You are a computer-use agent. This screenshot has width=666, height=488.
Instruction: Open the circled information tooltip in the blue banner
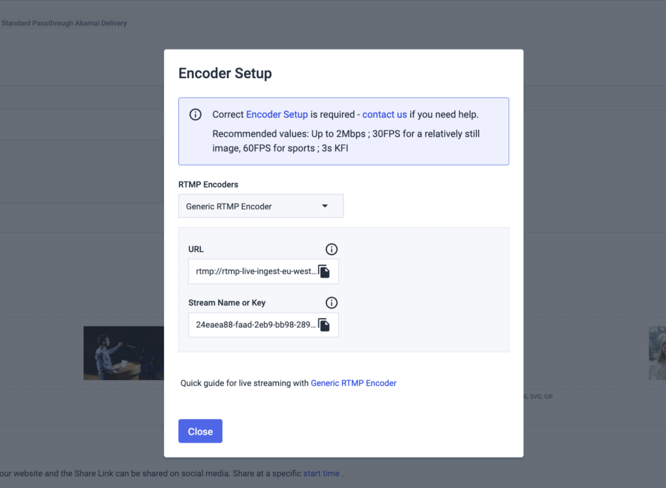pyautogui.click(x=195, y=115)
